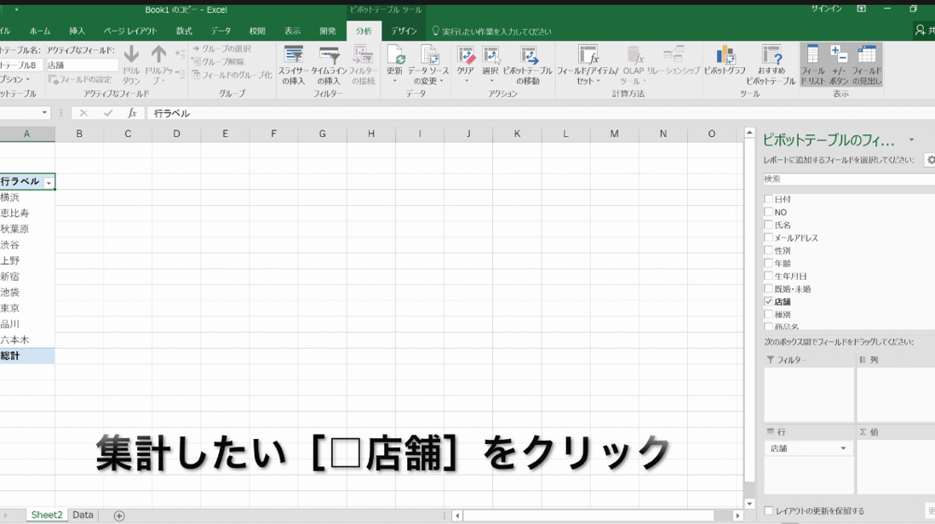Click the formula bar confirm checkmark icon
935x524 pixels.
(108, 113)
